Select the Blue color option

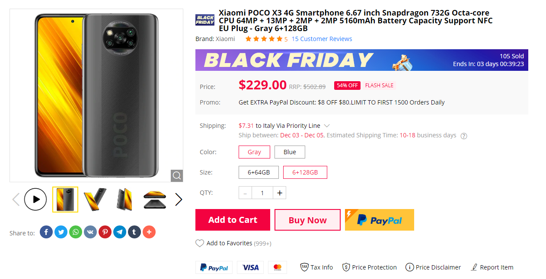pyautogui.click(x=290, y=152)
